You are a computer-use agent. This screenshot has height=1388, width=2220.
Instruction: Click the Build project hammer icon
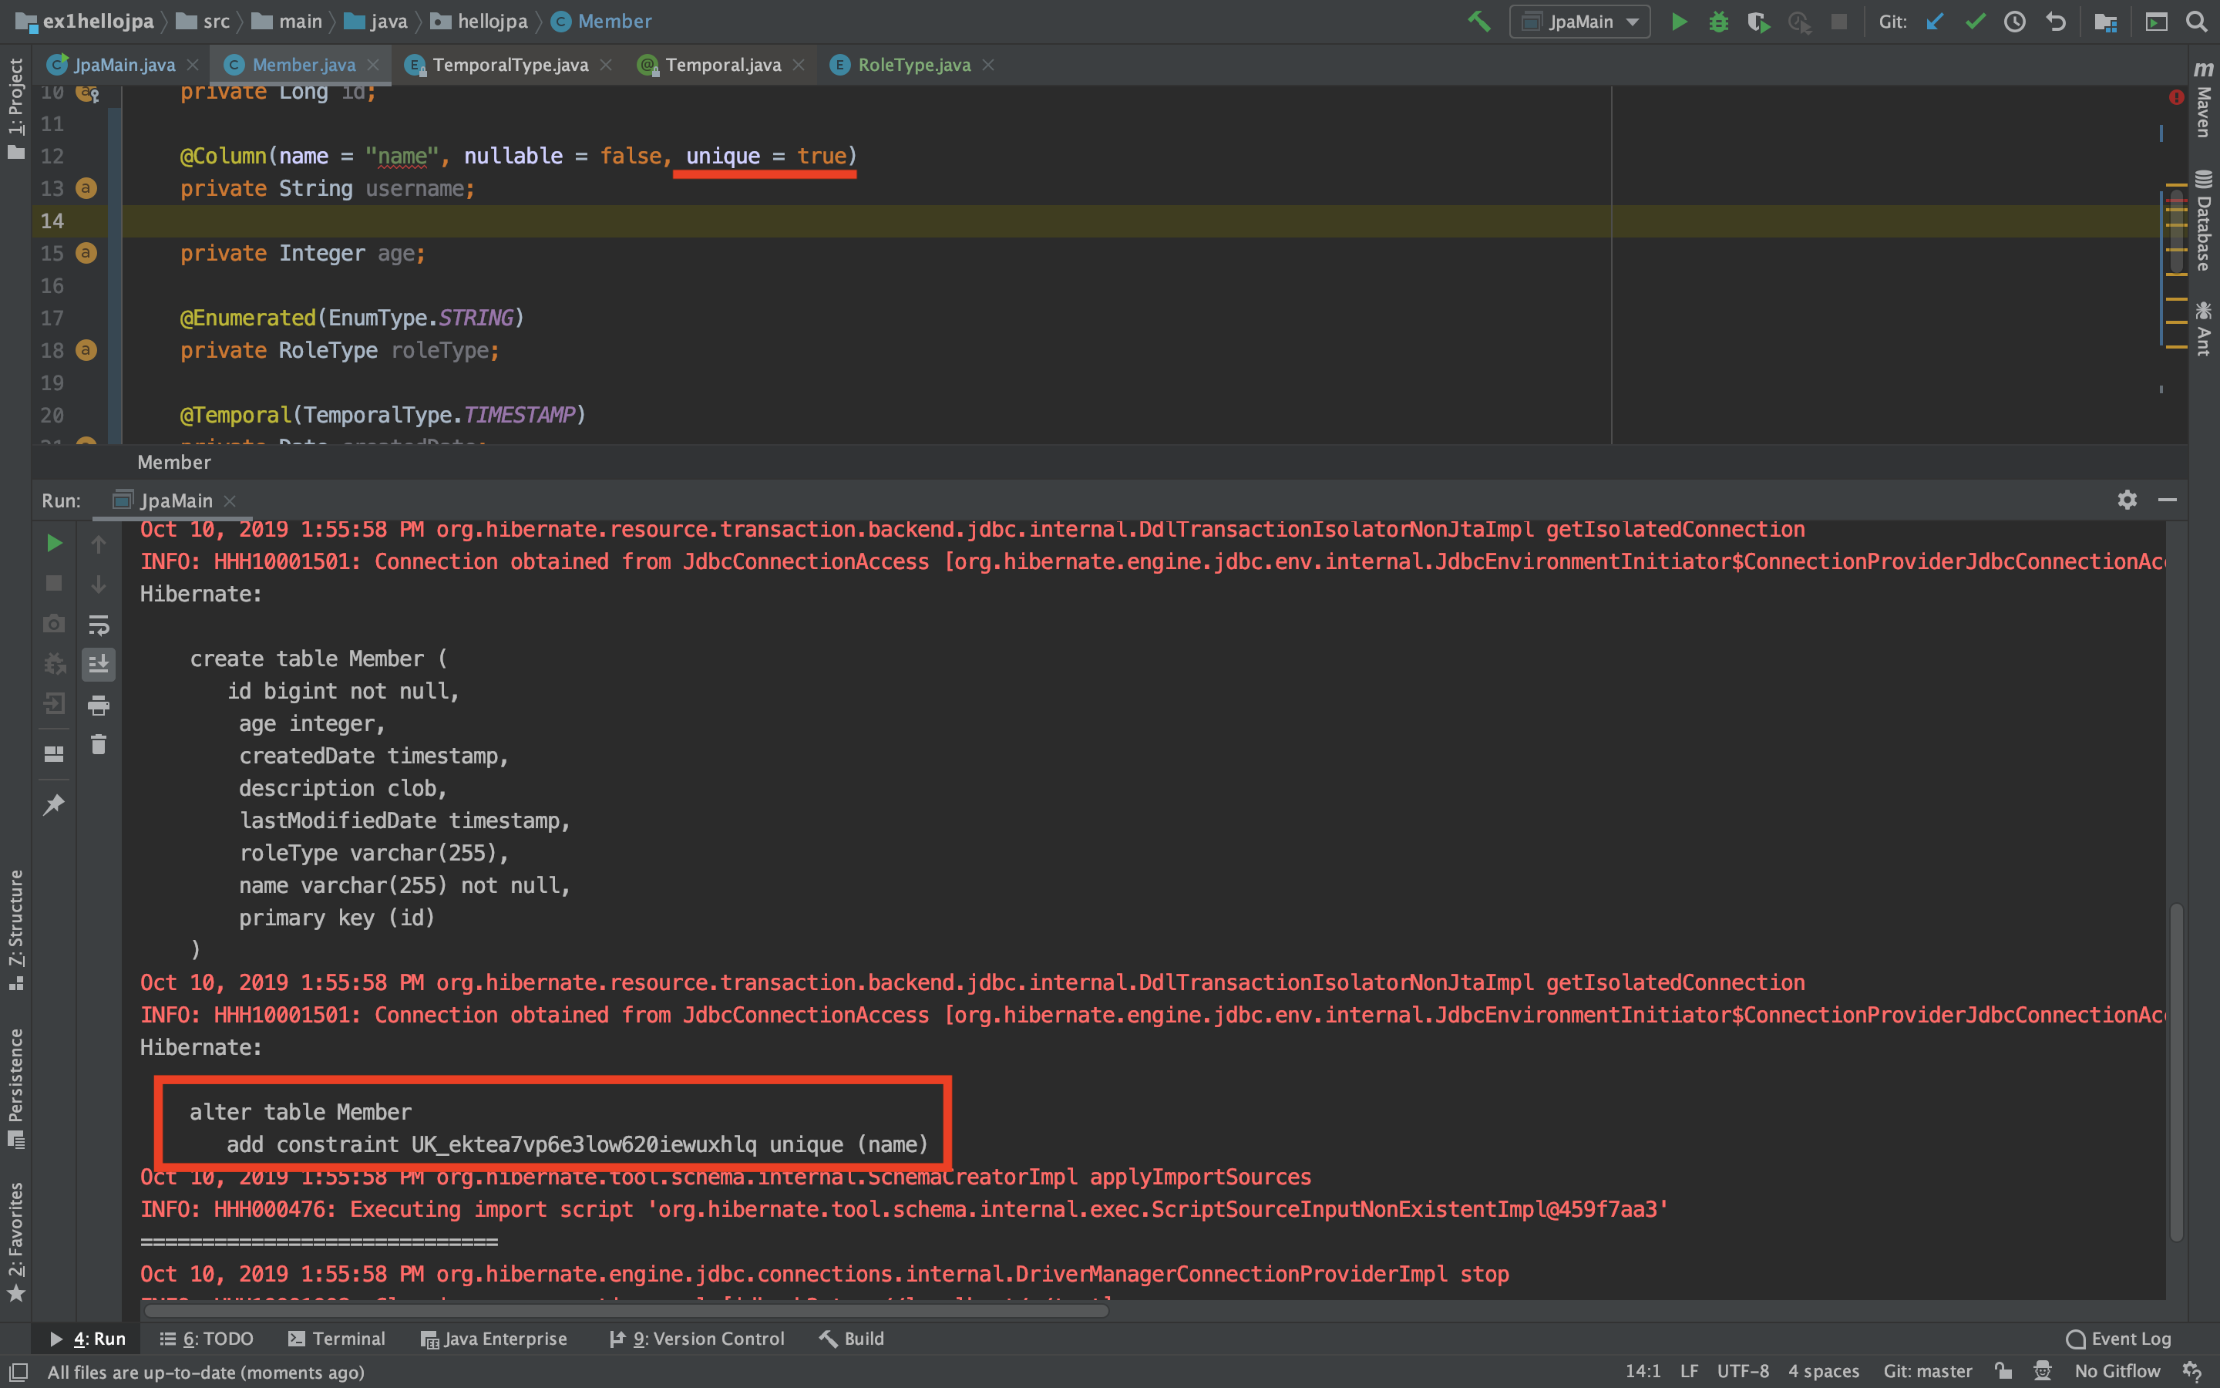coord(1478,21)
